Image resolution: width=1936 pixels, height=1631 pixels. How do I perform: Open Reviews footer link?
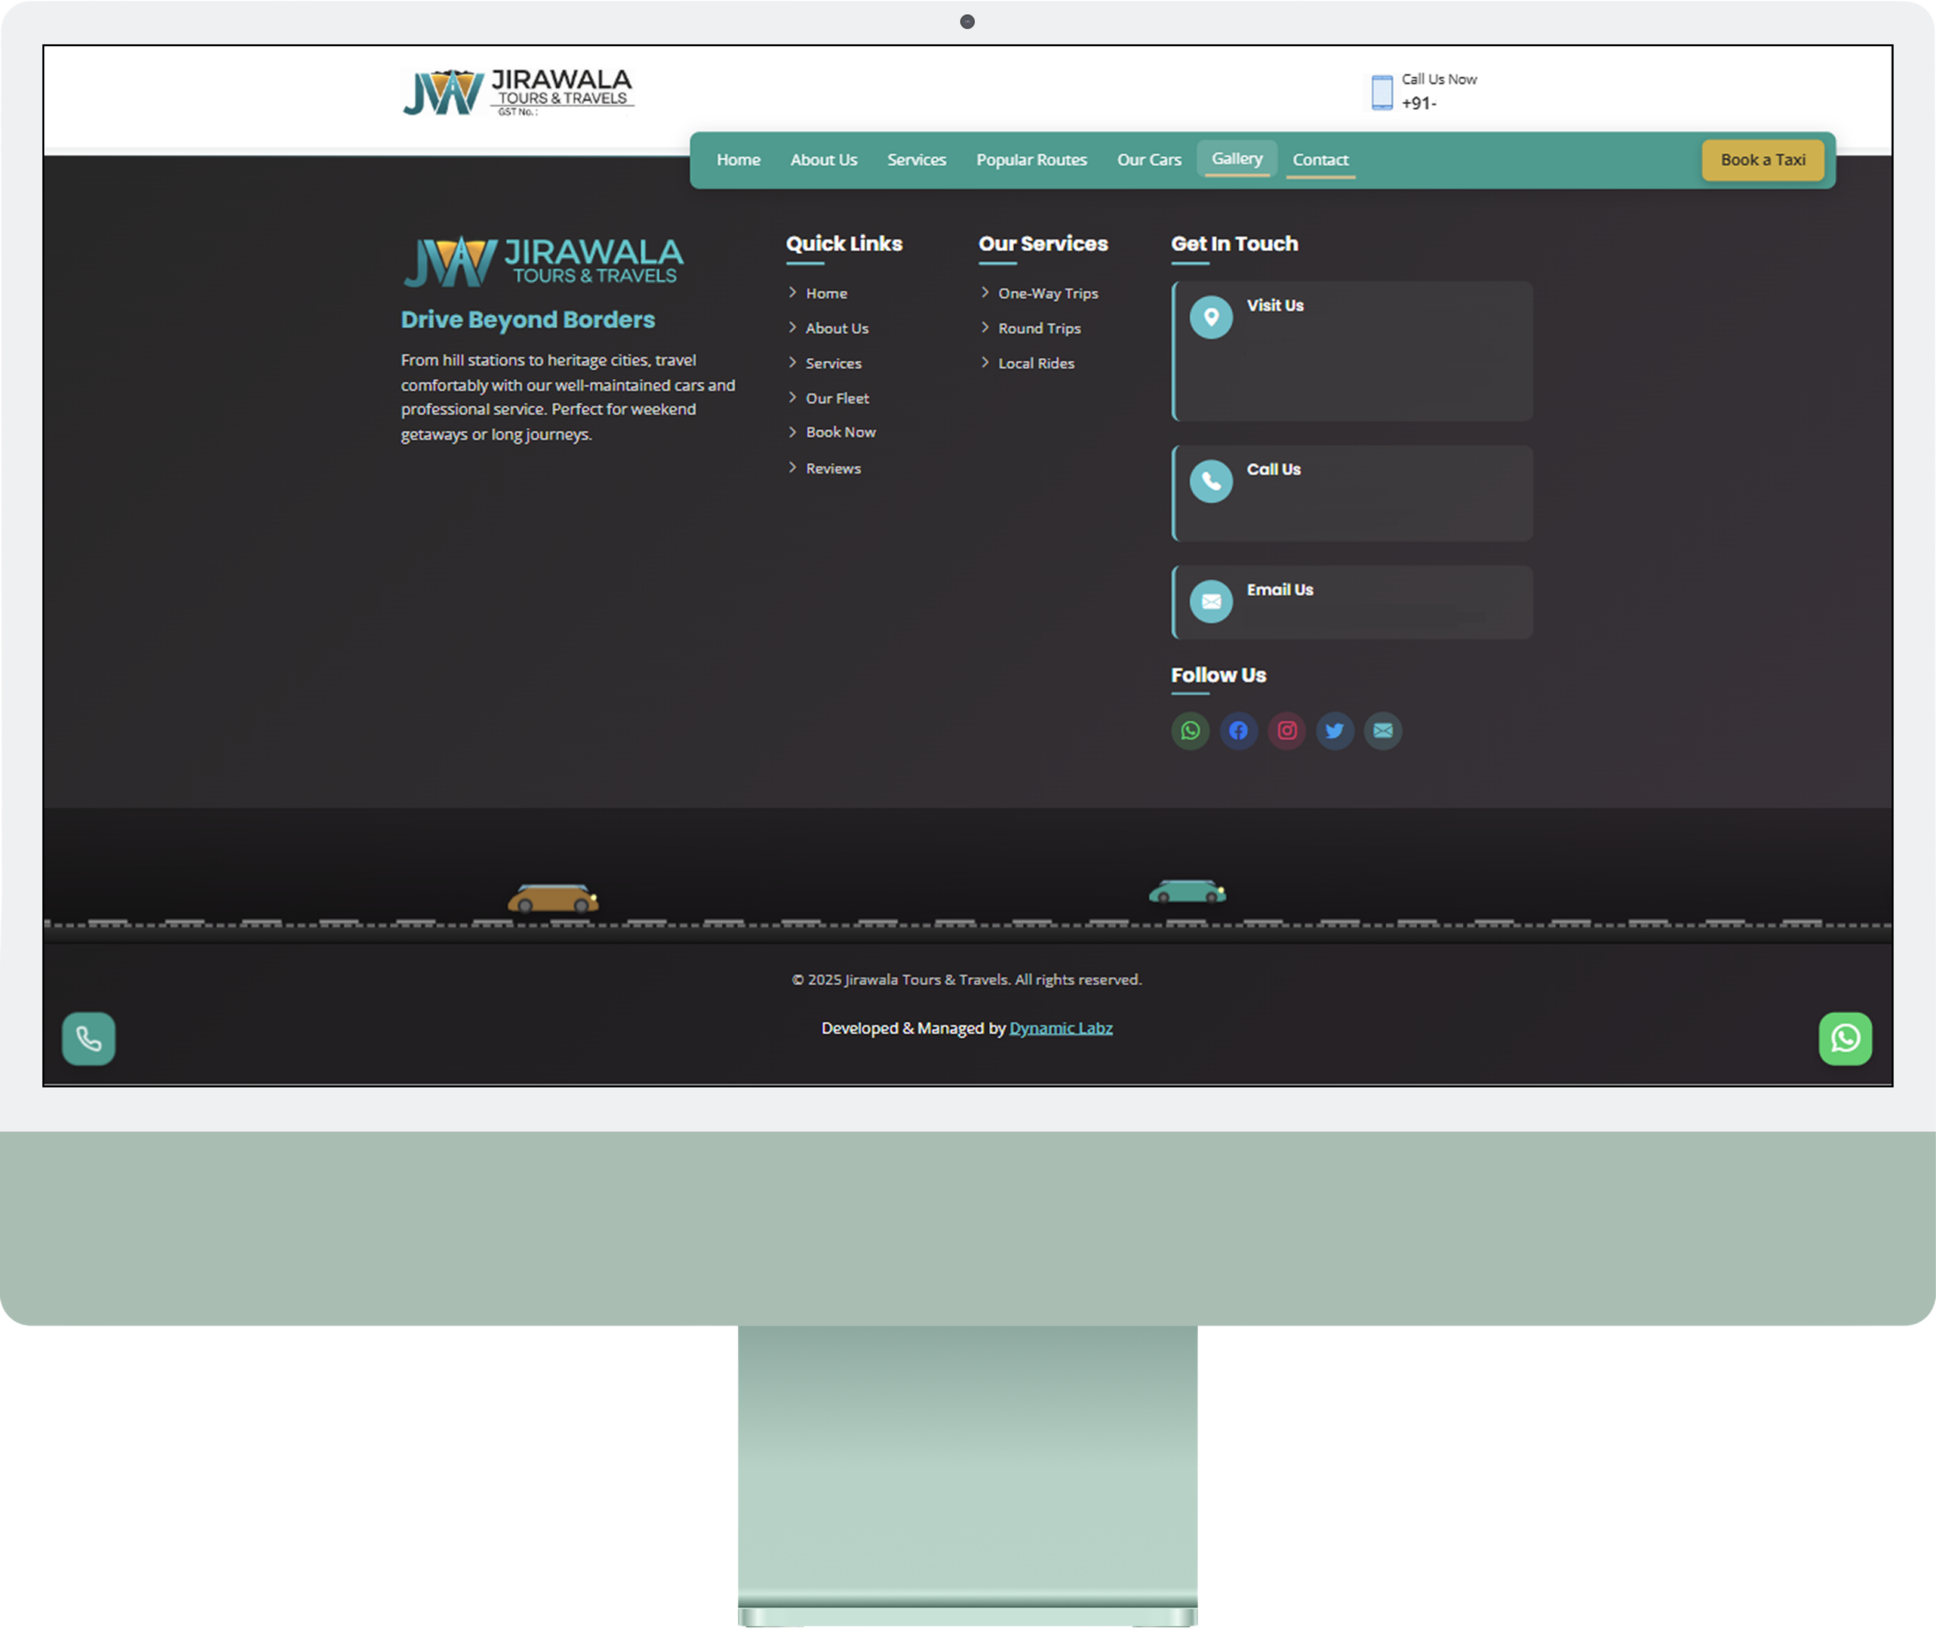(833, 469)
